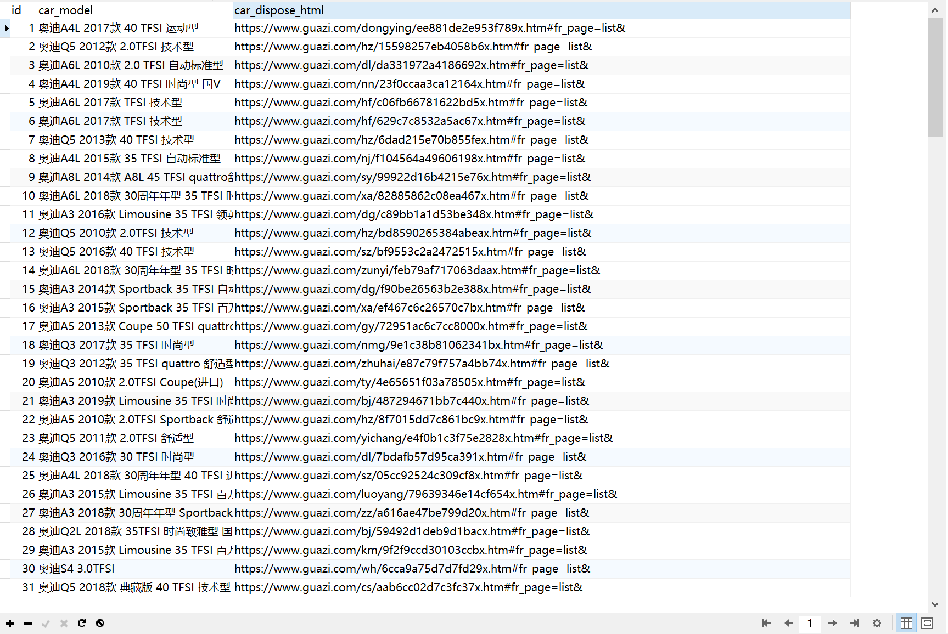Screen dimensions: 948x634
Task: Select the URL cell containing hf/c06fb66781622bd5x
Action: pos(542,103)
